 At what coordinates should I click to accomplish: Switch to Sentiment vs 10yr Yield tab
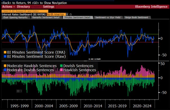point(108,18)
